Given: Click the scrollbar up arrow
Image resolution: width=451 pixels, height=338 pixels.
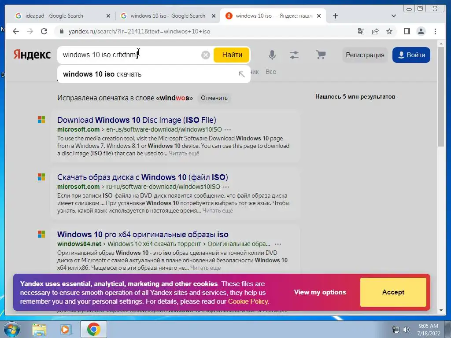Looking at the screenshot, I should click(441, 44).
